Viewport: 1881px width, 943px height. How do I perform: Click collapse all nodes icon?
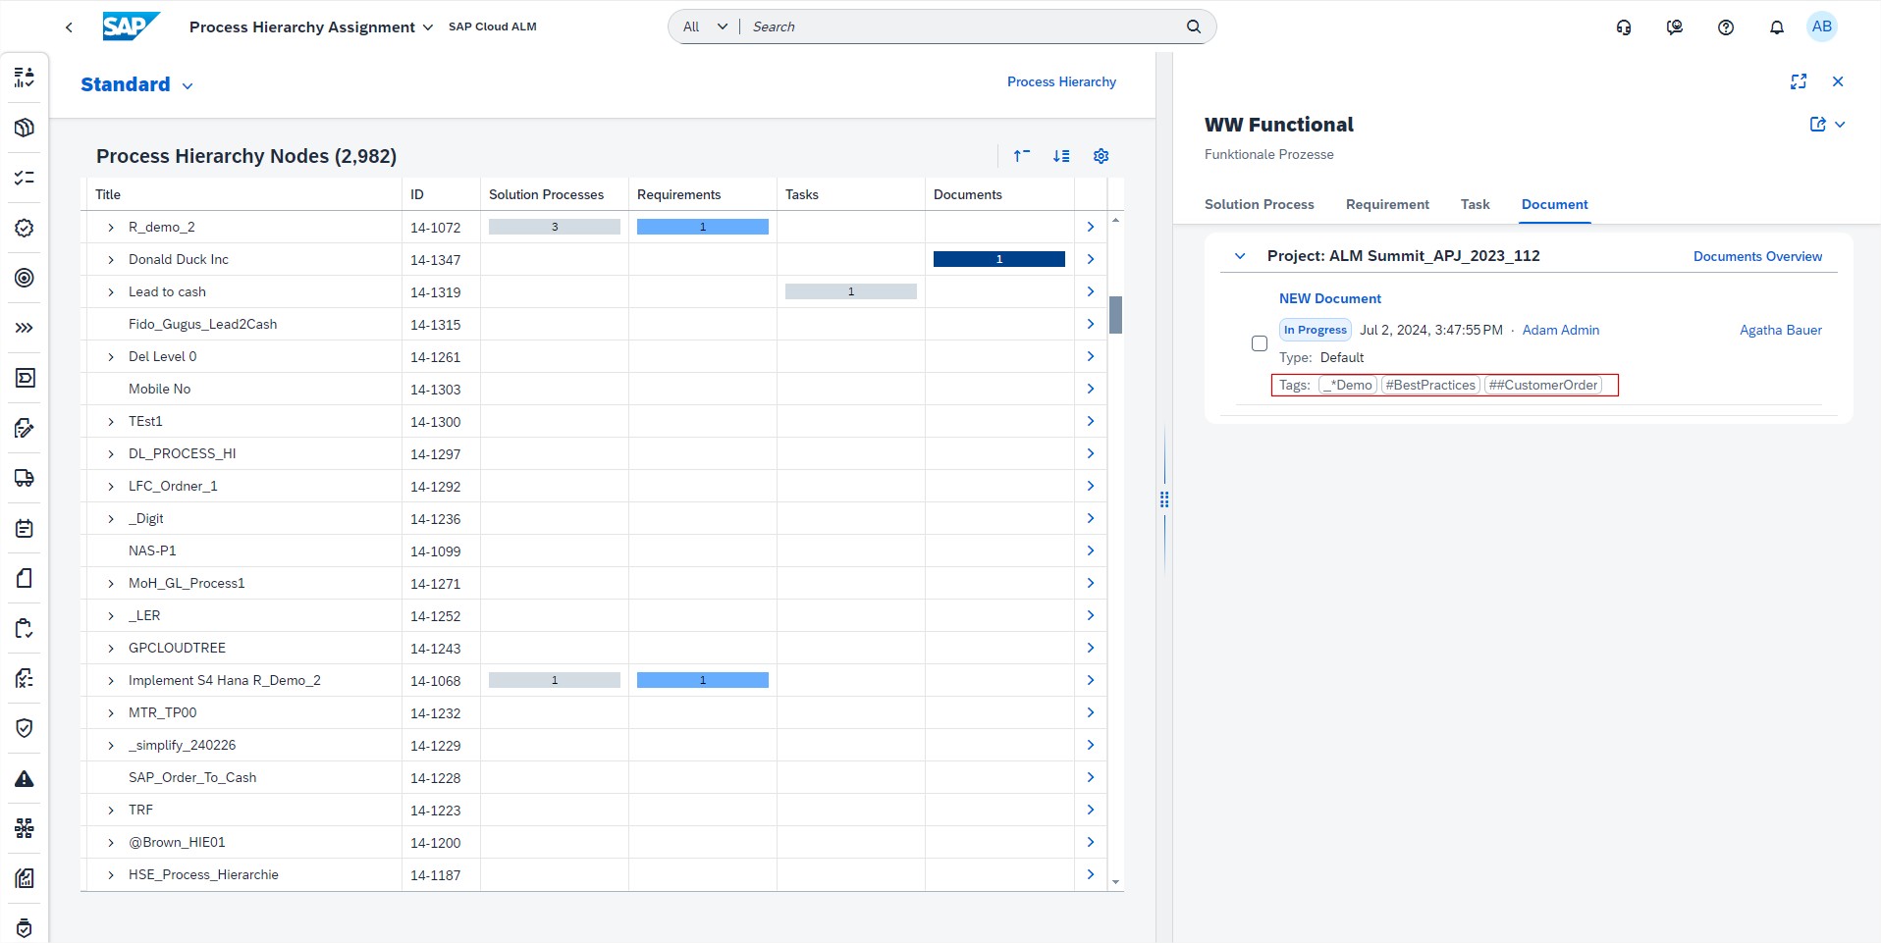(x=1022, y=156)
